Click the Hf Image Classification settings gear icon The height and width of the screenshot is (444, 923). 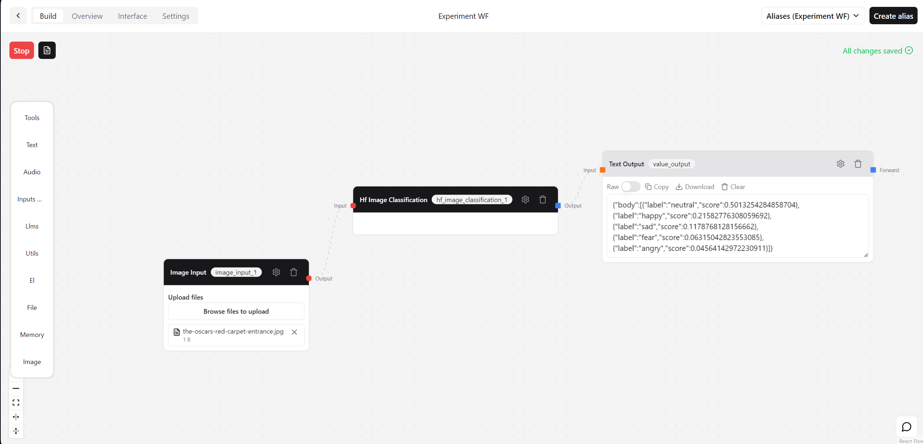525,199
